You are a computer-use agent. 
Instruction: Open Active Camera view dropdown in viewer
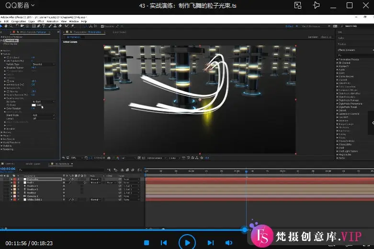[x=157, y=158]
